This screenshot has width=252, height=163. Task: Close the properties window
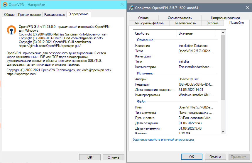point(248,8)
